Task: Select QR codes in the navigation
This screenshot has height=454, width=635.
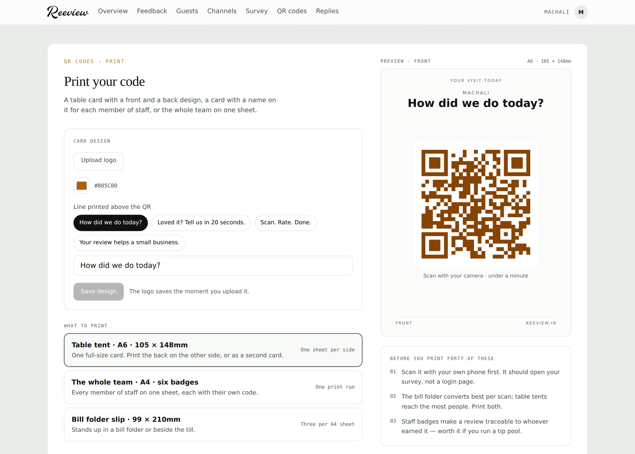Action: 292,11
